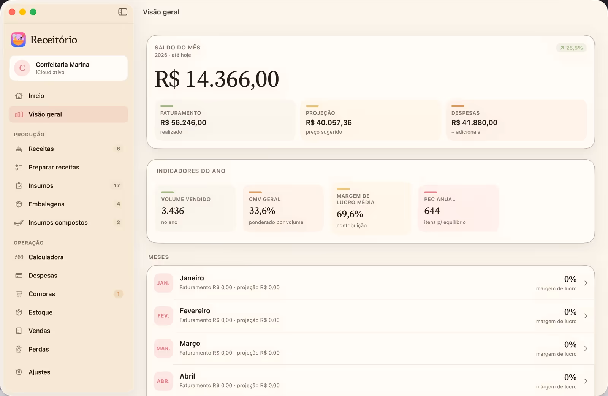Expand Janeiro row with its chevron
Image resolution: width=608 pixels, height=396 pixels.
[x=586, y=283]
